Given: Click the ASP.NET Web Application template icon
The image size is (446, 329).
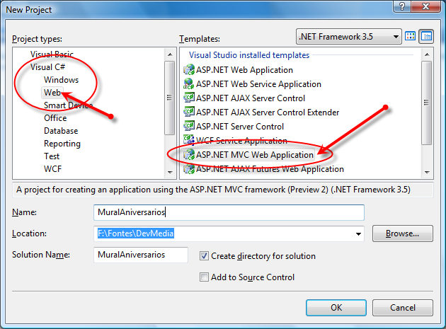Looking at the screenshot, I should point(189,70).
